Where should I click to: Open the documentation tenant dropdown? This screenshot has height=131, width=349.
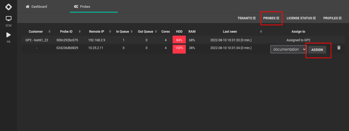click(x=288, y=49)
